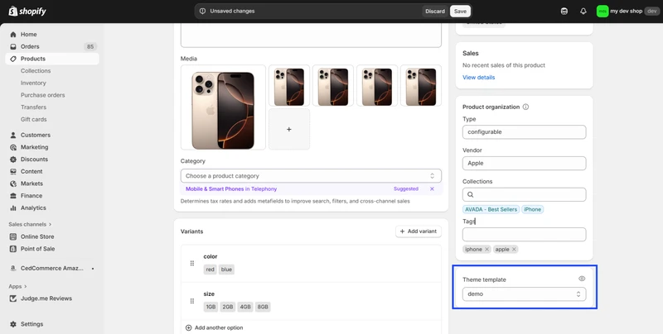Click the add media plus tile
Image resolution: width=663 pixels, height=334 pixels.
click(x=289, y=129)
